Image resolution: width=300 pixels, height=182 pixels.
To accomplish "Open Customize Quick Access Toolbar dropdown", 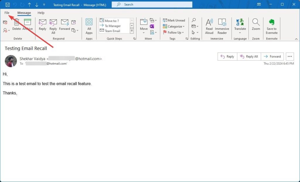I will click(x=44, y=5).
